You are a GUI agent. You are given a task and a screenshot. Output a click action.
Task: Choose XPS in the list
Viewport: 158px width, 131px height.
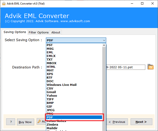tap(74, 74)
